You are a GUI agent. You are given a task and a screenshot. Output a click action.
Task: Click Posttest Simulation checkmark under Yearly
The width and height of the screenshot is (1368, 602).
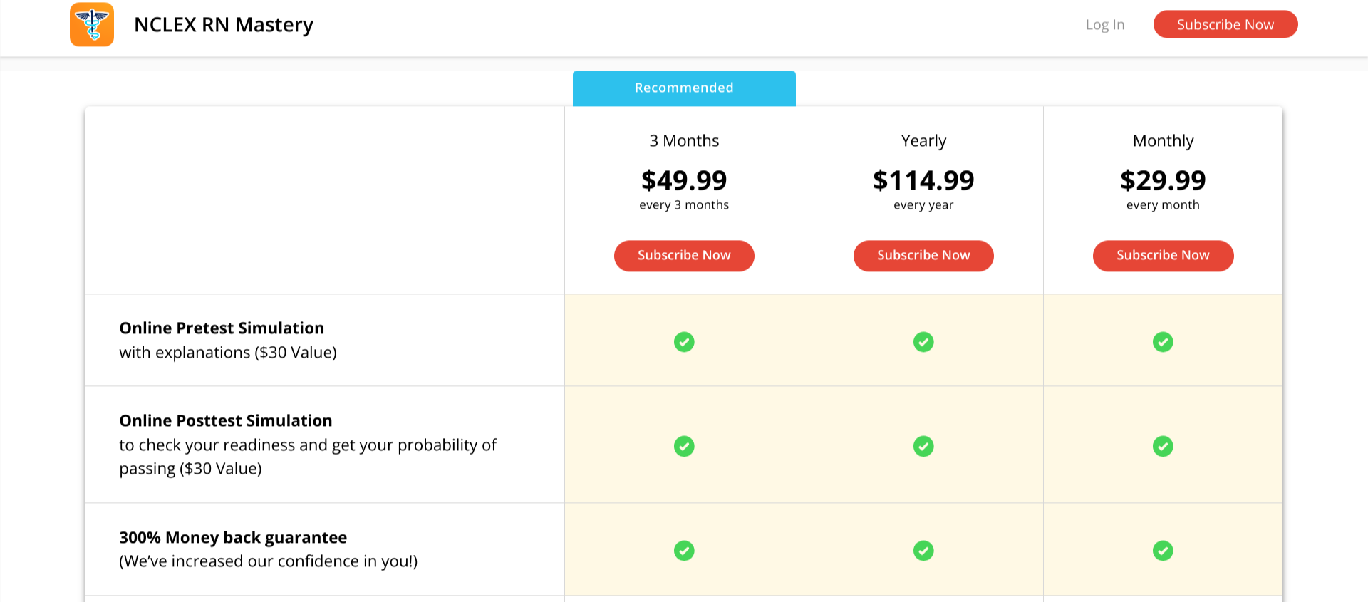[x=923, y=447]
